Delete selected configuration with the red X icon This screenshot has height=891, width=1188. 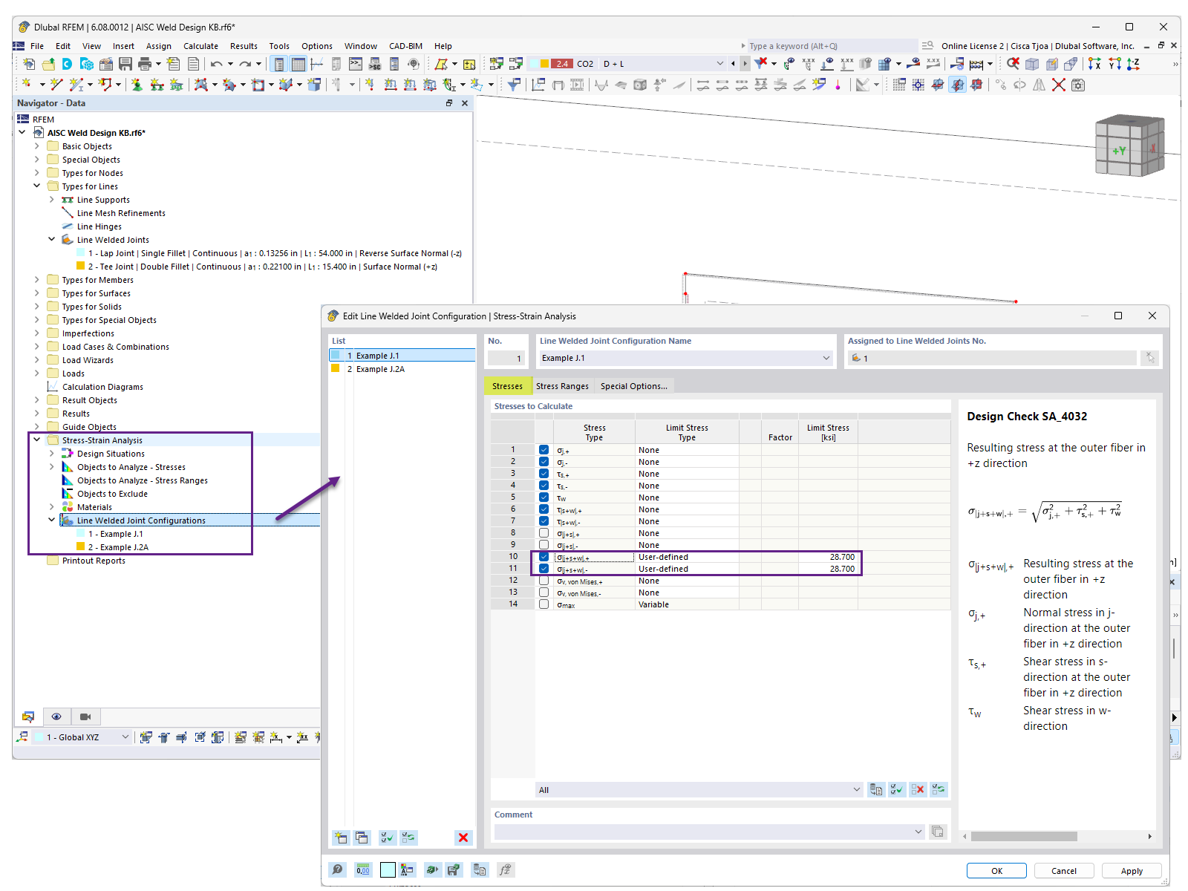pos(463,837)
